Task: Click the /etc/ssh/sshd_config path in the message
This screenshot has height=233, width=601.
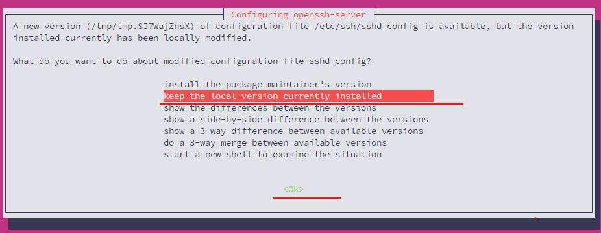Action: (x=387, y=27)
